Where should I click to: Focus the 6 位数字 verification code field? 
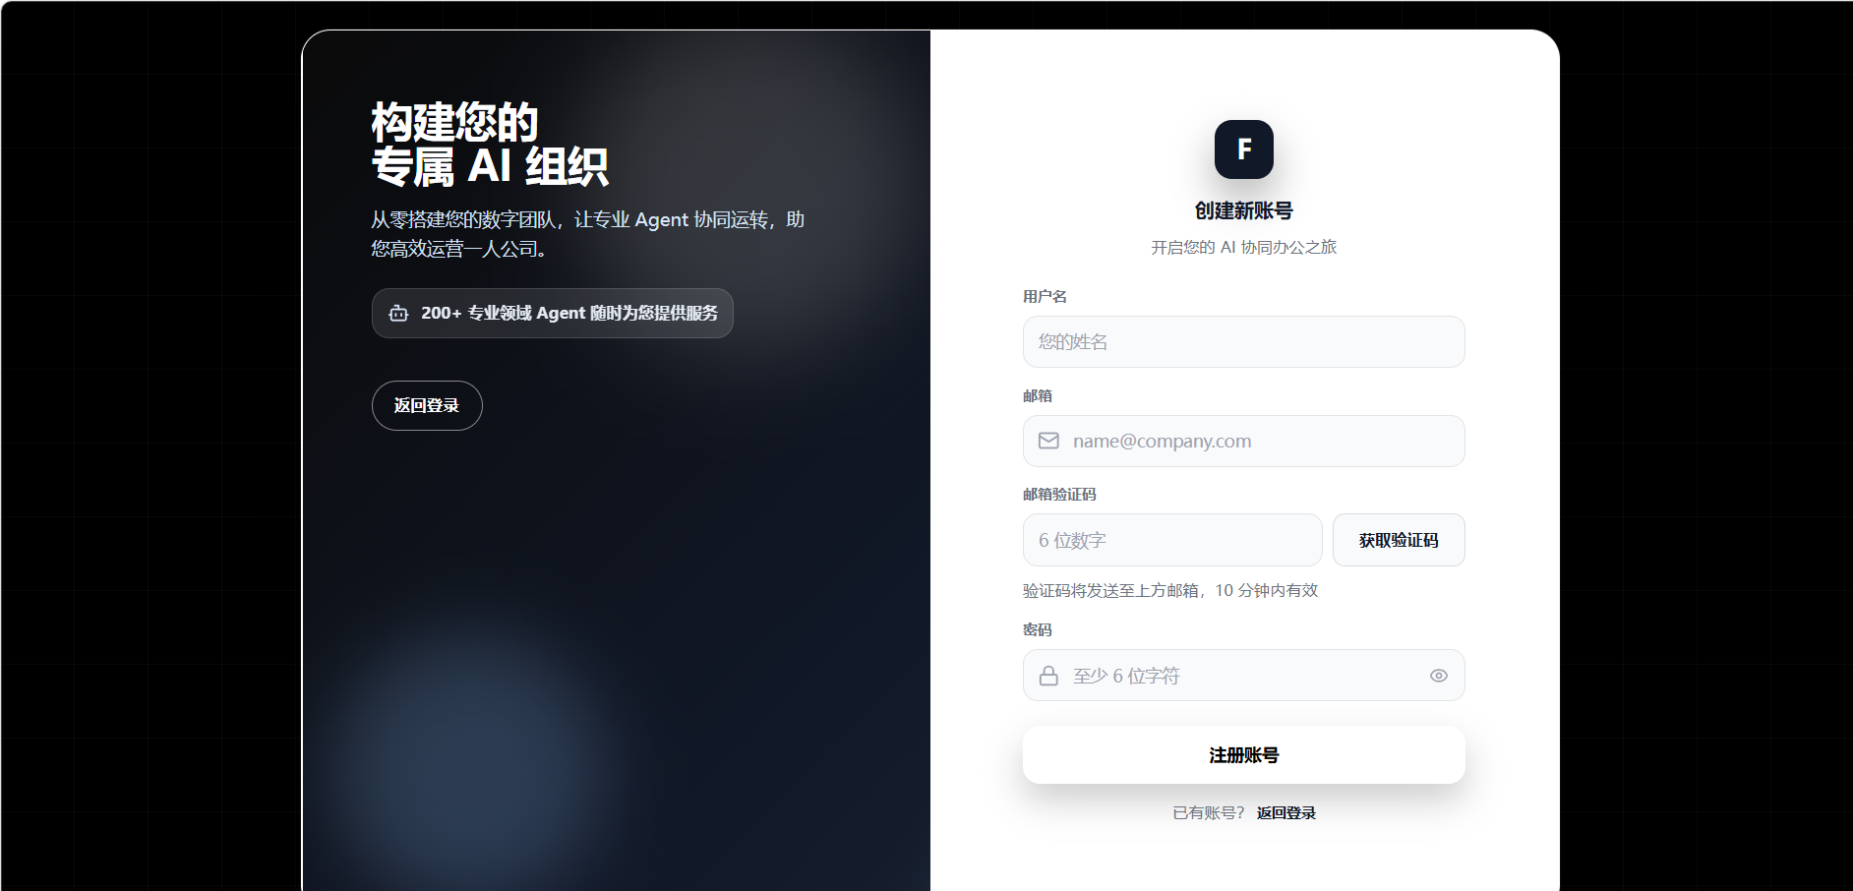(x=1172, y=540)
